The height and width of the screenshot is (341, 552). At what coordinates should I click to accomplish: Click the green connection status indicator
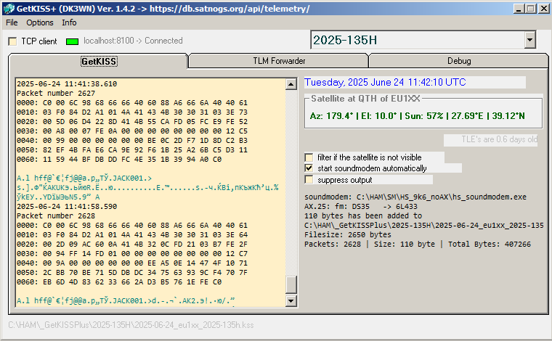pos(72,41)
